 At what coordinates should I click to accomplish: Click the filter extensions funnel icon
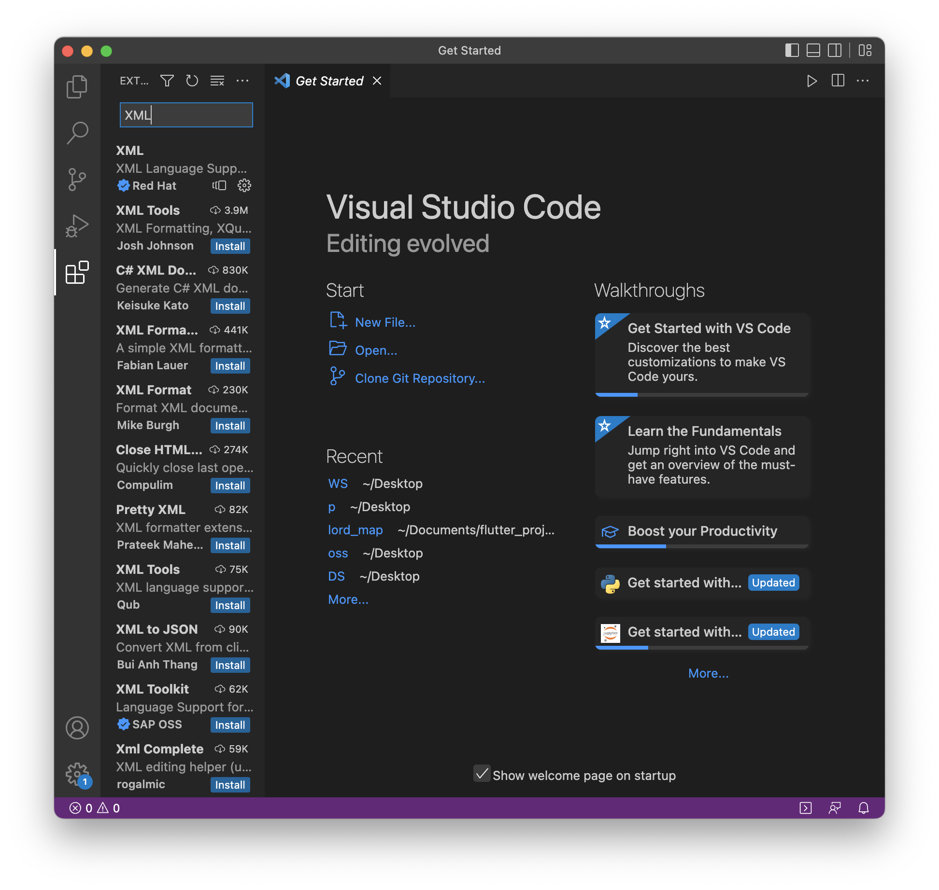point(167,81)
